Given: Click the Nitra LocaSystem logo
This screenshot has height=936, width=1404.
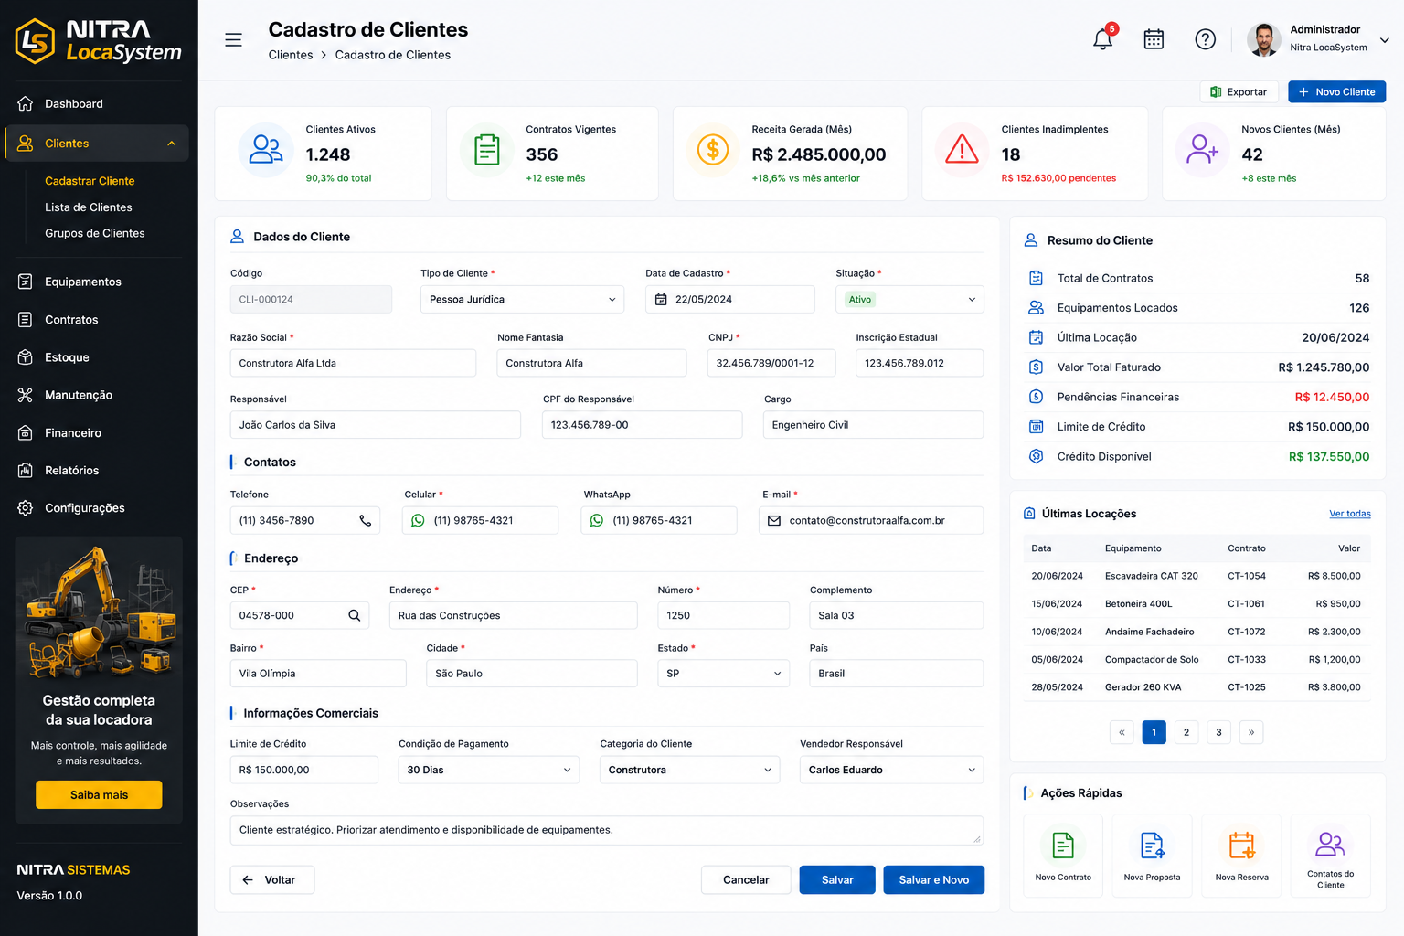Looking at the screenshot, I should (x=99, y=41).
